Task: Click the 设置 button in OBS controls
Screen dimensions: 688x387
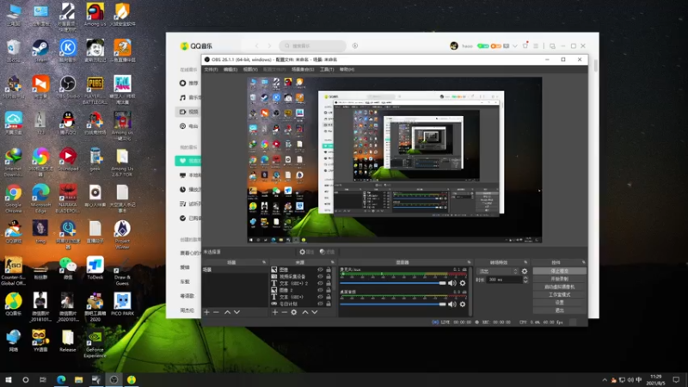Action: [560, 303]
